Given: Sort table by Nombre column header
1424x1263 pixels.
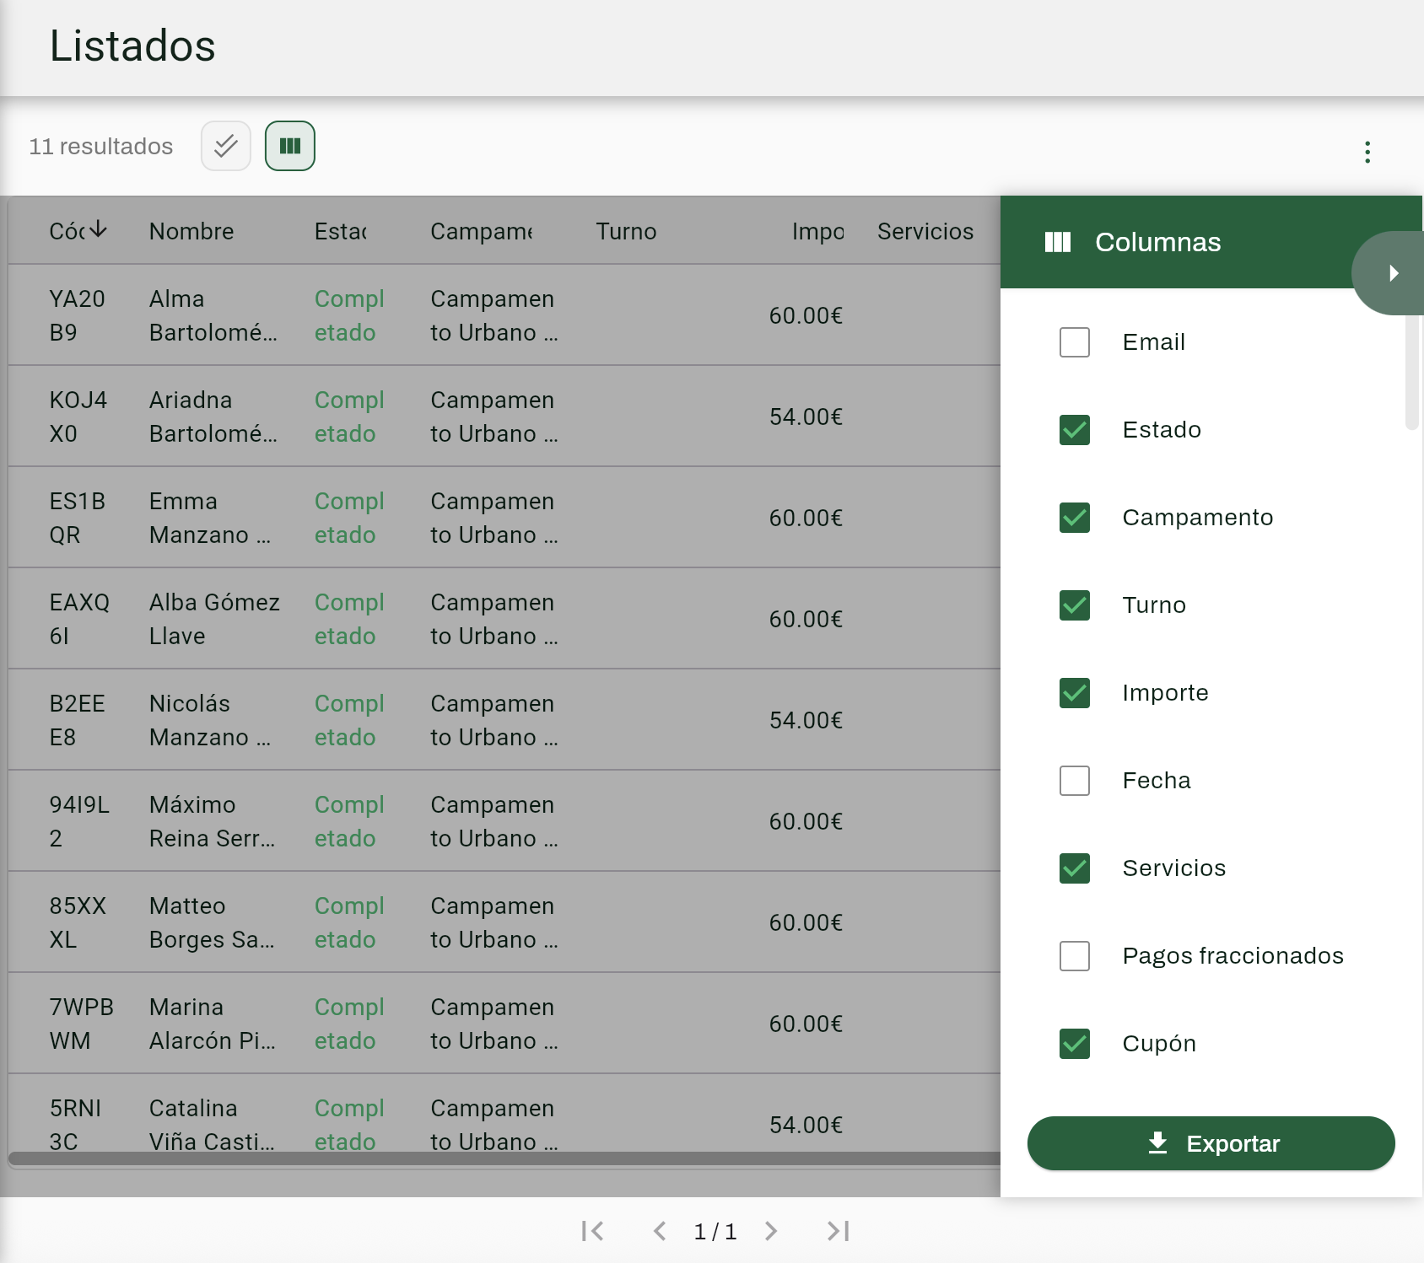Looking at the screenshot, I should [x=191, y=231].
